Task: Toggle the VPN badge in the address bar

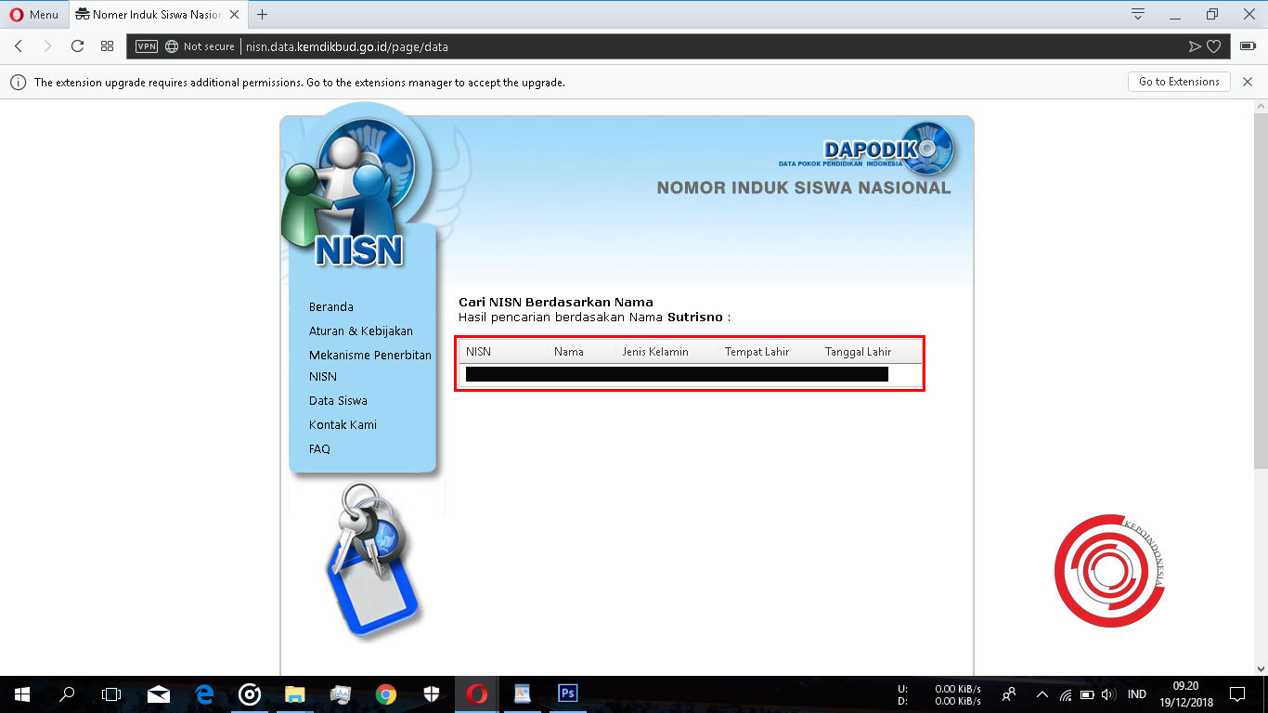Action: [146, 45]
